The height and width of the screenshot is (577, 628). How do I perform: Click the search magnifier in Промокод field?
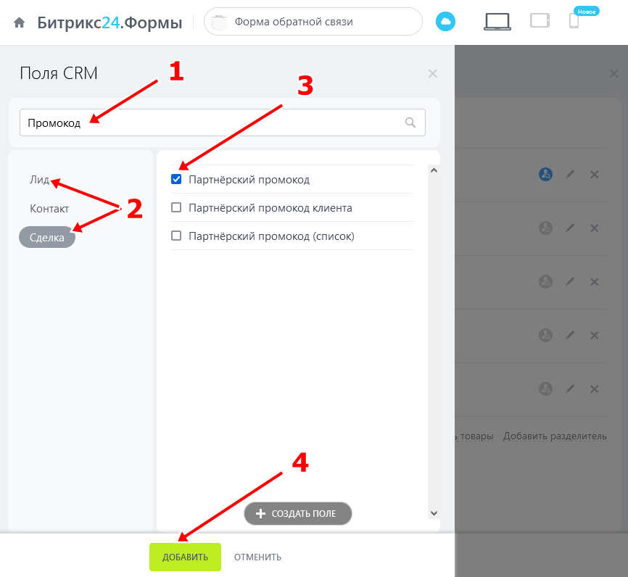coord(410,123)
